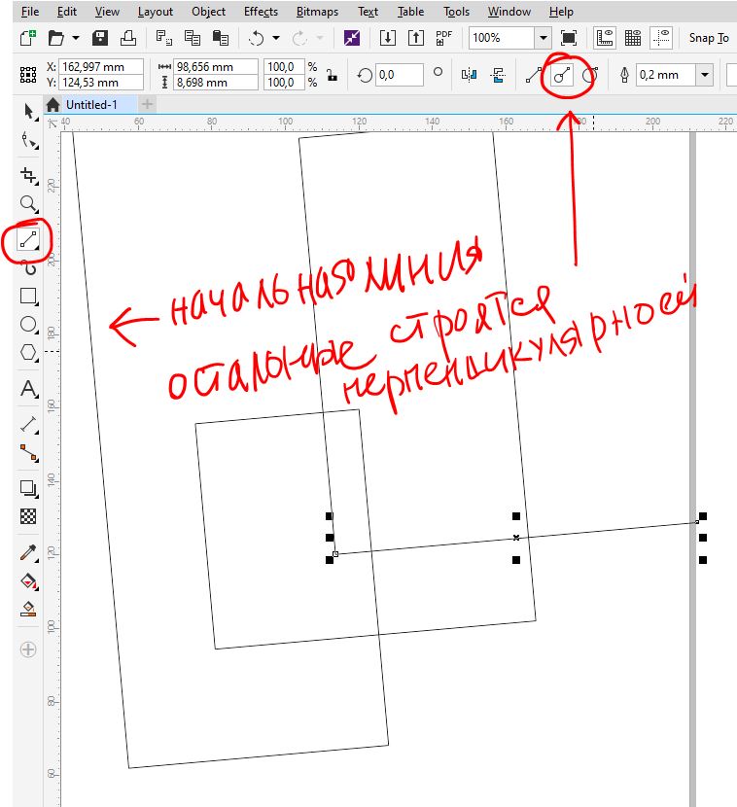737x807 pixels.
Task: Enable Tangential 2-point line mode
Action: click(x=590, y=75)
